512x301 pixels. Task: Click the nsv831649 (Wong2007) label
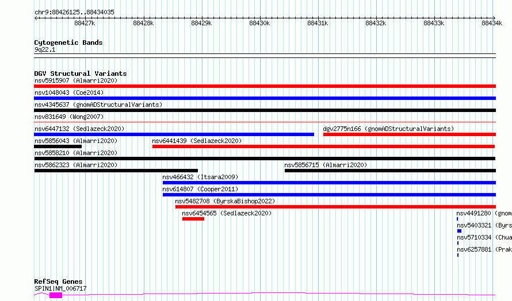pos(69,117)
